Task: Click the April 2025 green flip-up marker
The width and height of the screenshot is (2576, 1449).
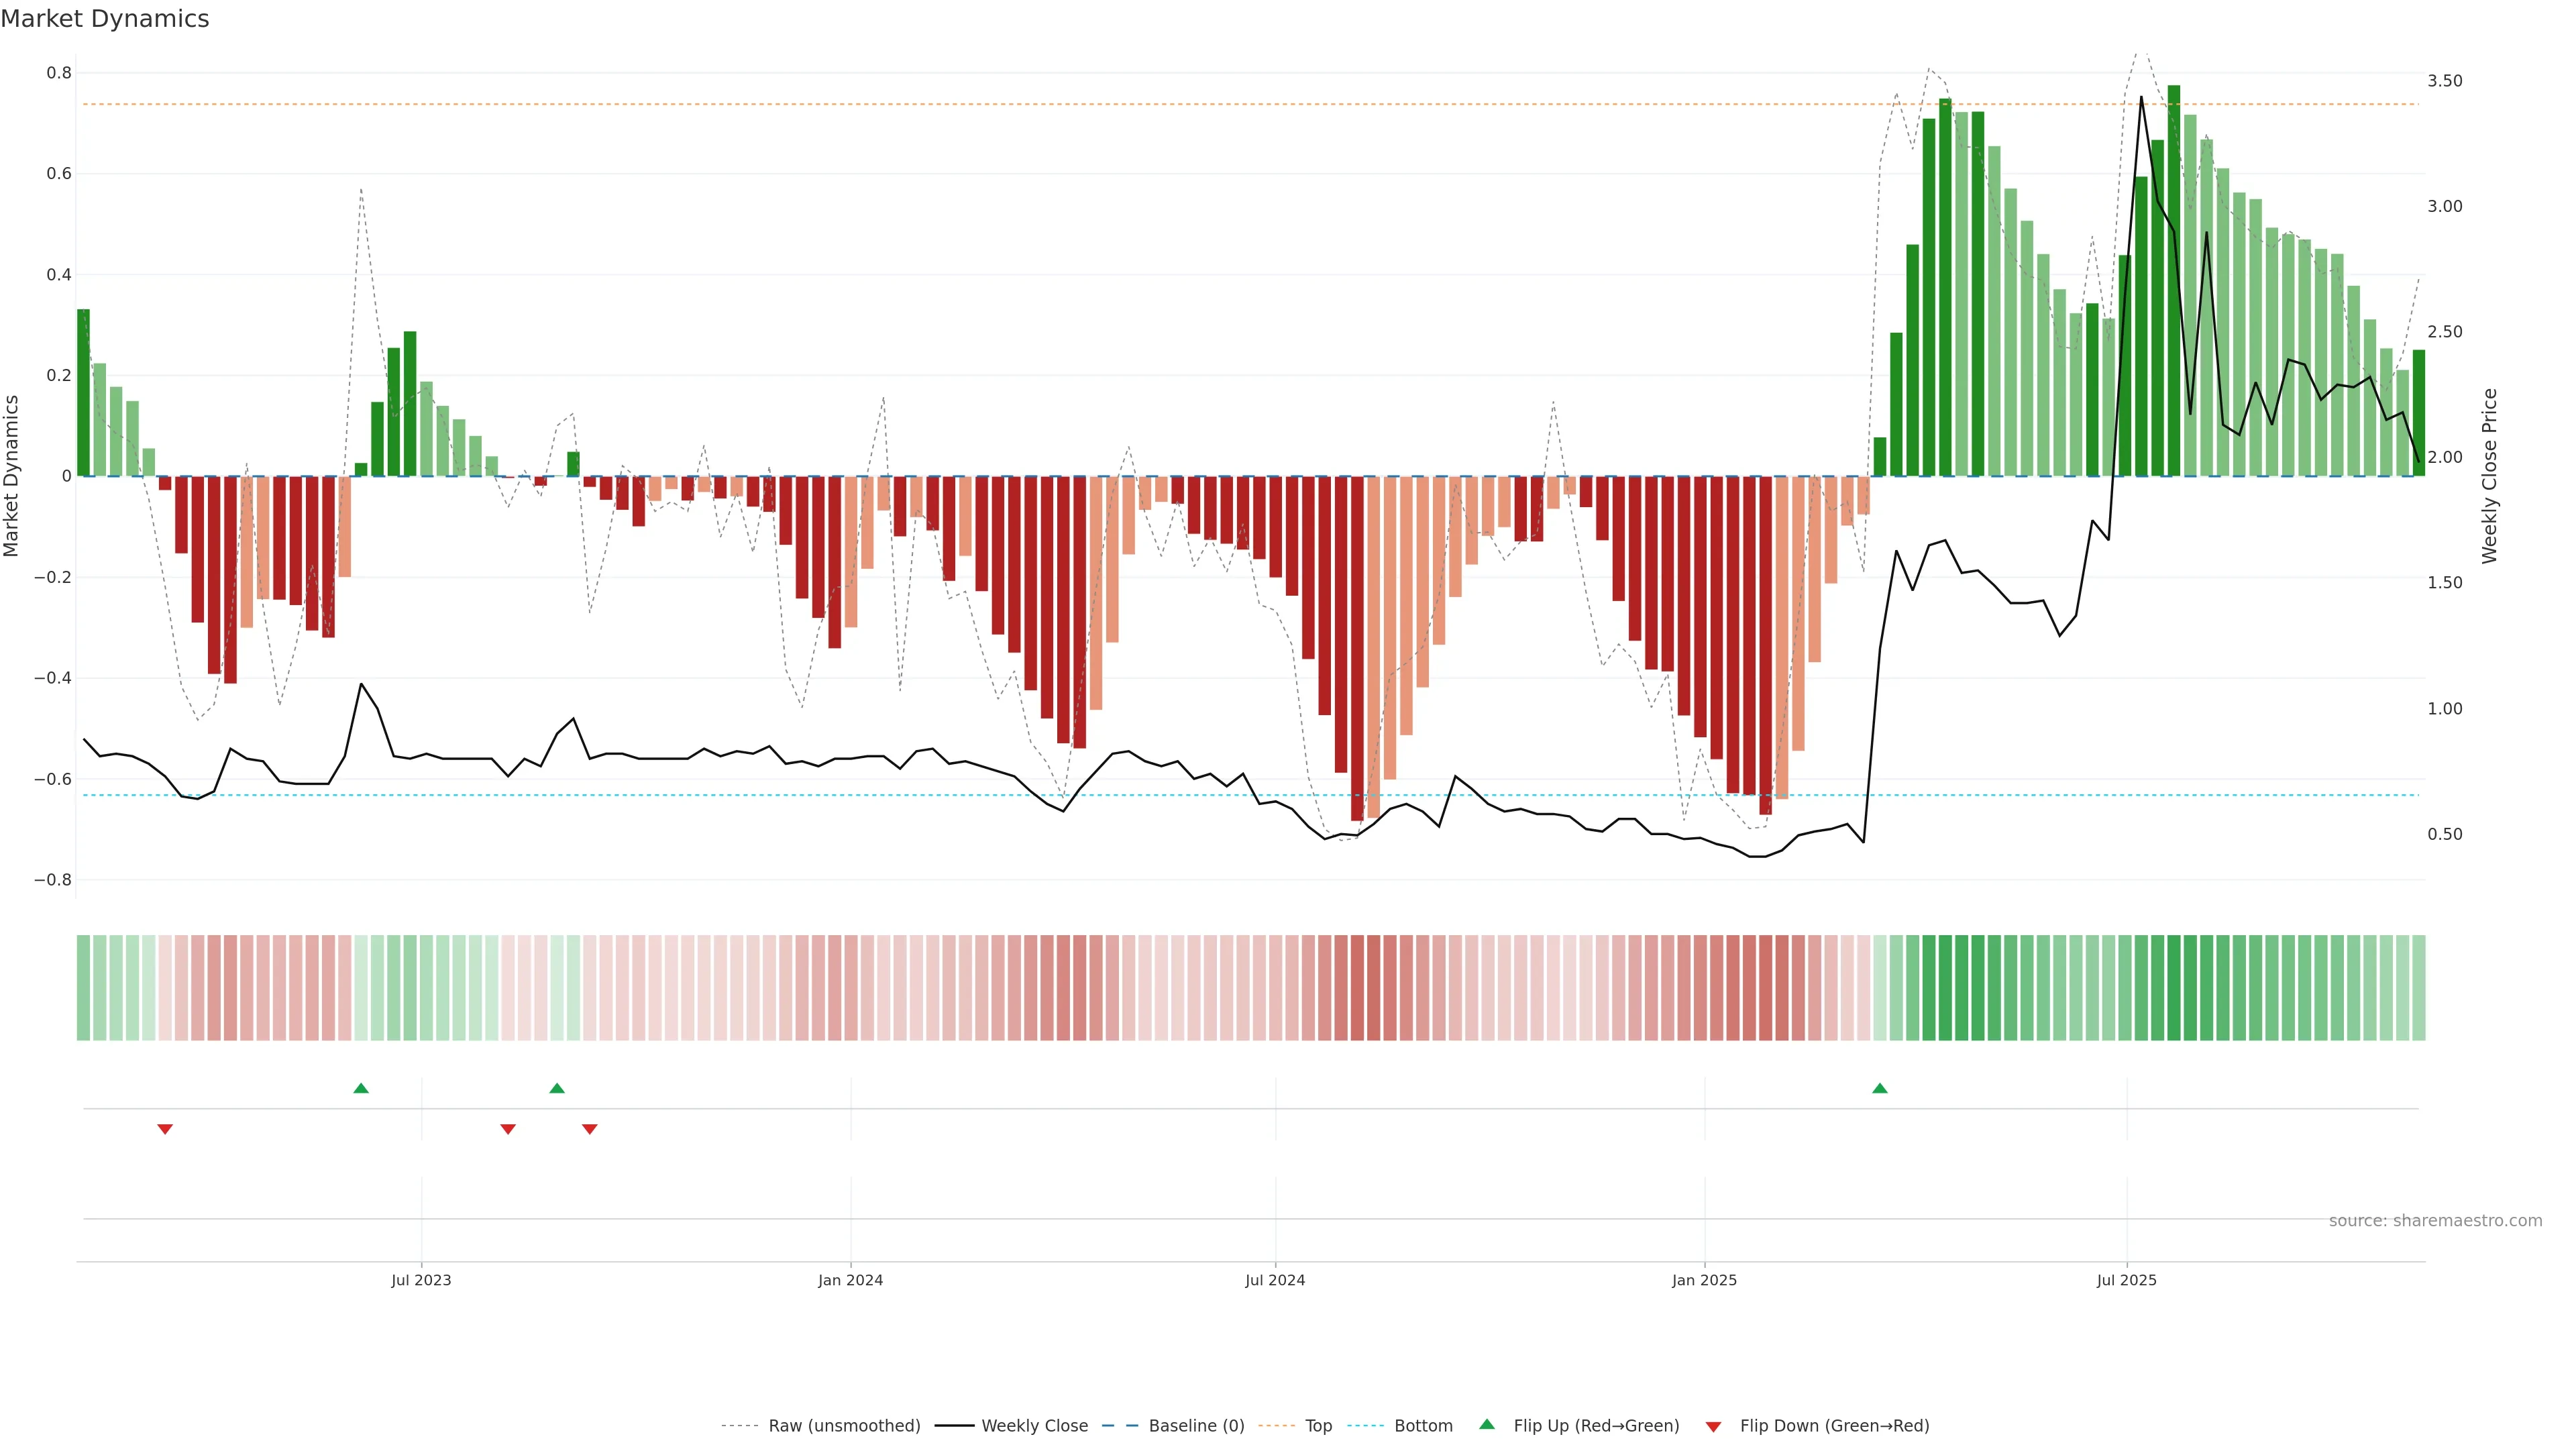Action: click(x=1879, y=1088)
